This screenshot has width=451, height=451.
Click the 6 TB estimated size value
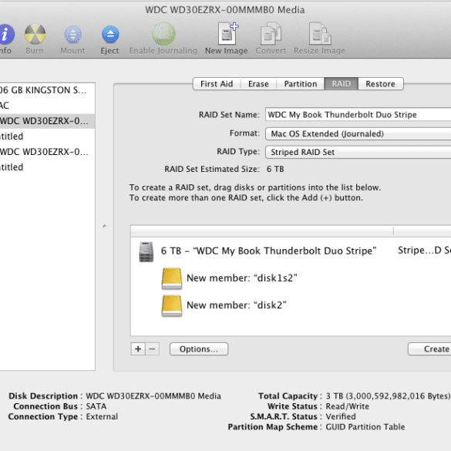click(x=275, y=169)
